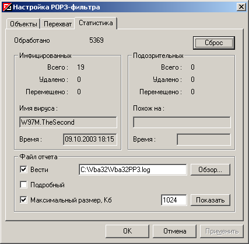
Task: Click the Похож на label
Action: coord(149,108)
